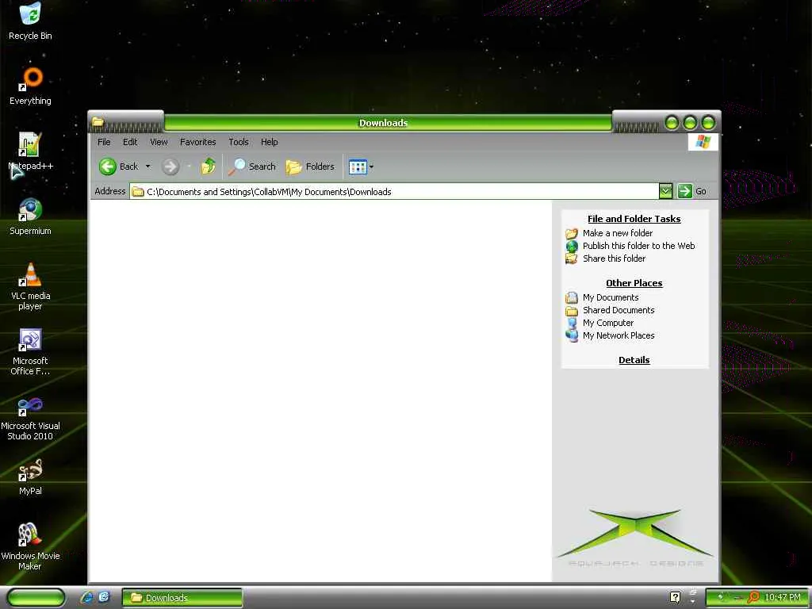Click the Views icon in the toolbar
This screenshot has height=609, width=812.
(358, 167)
